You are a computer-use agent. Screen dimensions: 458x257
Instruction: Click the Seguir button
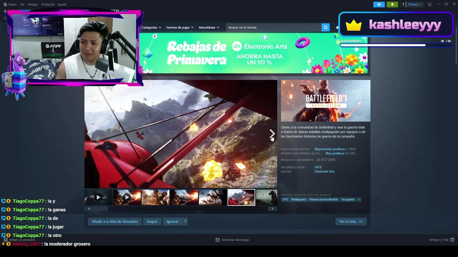[x=152, y=222]
